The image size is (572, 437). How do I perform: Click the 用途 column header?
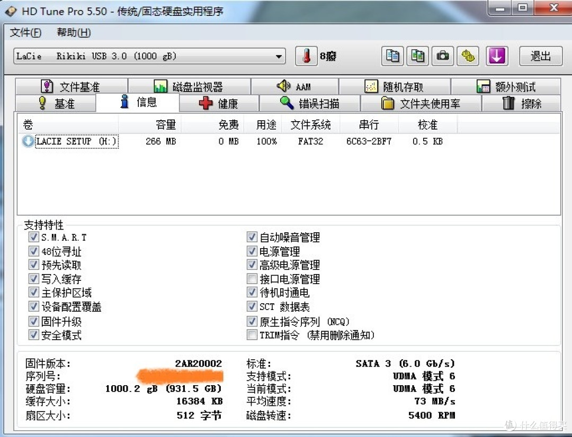[x=263, y=125]
